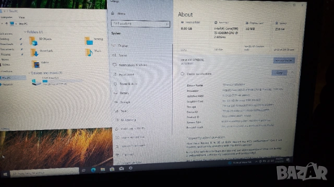Collapse the Folders group in File Explorer
The image size is (334, 187).
(x=25, y=32)
